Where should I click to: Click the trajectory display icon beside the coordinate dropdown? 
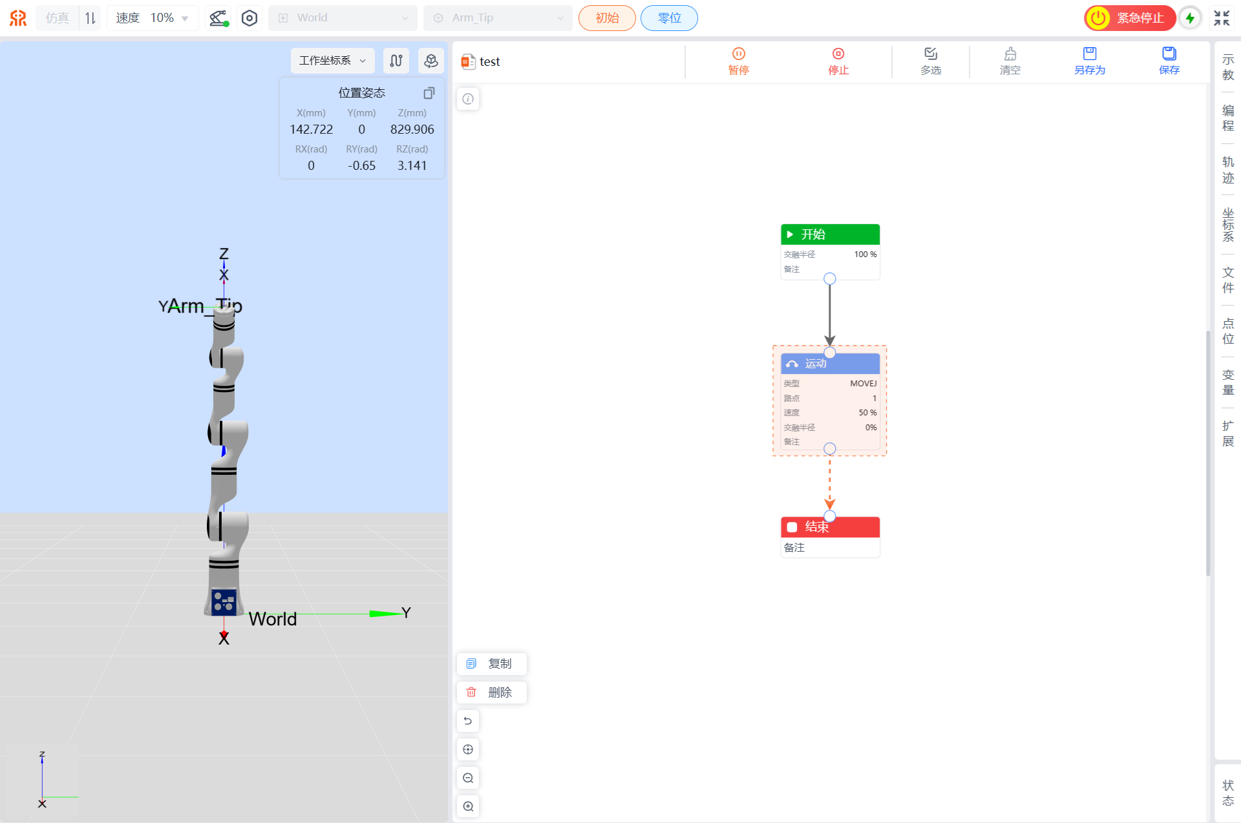(x=396, y=61)
